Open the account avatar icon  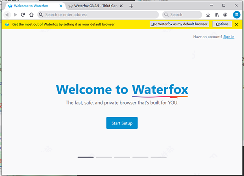225,15
